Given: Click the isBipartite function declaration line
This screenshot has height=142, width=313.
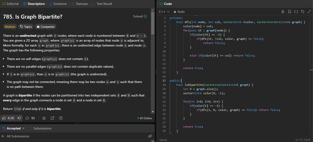Looking at the screenshot, I should pyautogui.click(x=215, y=85).
